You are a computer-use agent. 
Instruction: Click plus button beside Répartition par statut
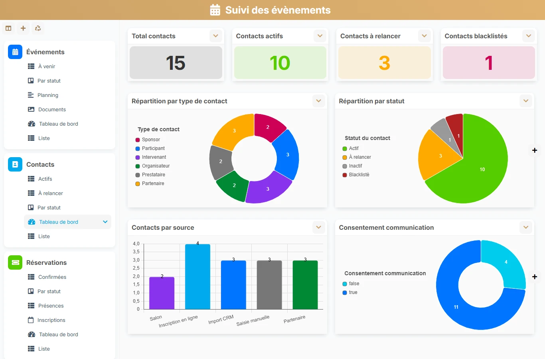pyautogui.click(x=535, y=150)
